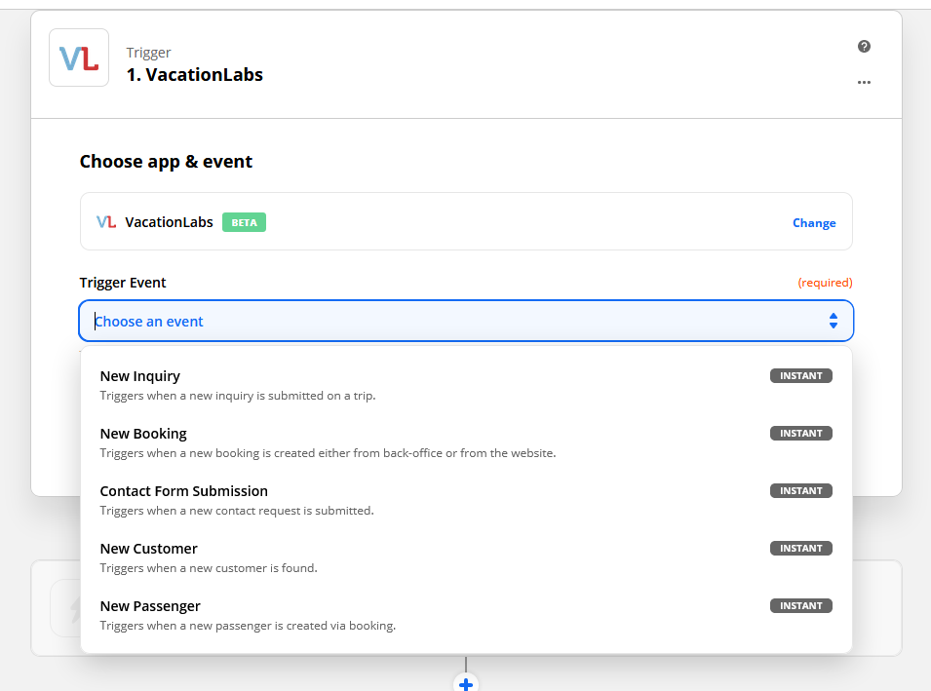Image resolution: width=931 pixels, height=691 pixels.
Task: Click 'Triggers when a new inquiry is submitted' description
Action: click(238, 396)
